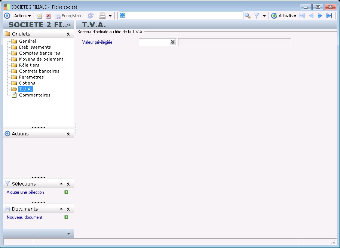This screenshot has height=248, width=340.
Task: Collapse the Actions sidebar panel
Action: (x=68, y=134)
